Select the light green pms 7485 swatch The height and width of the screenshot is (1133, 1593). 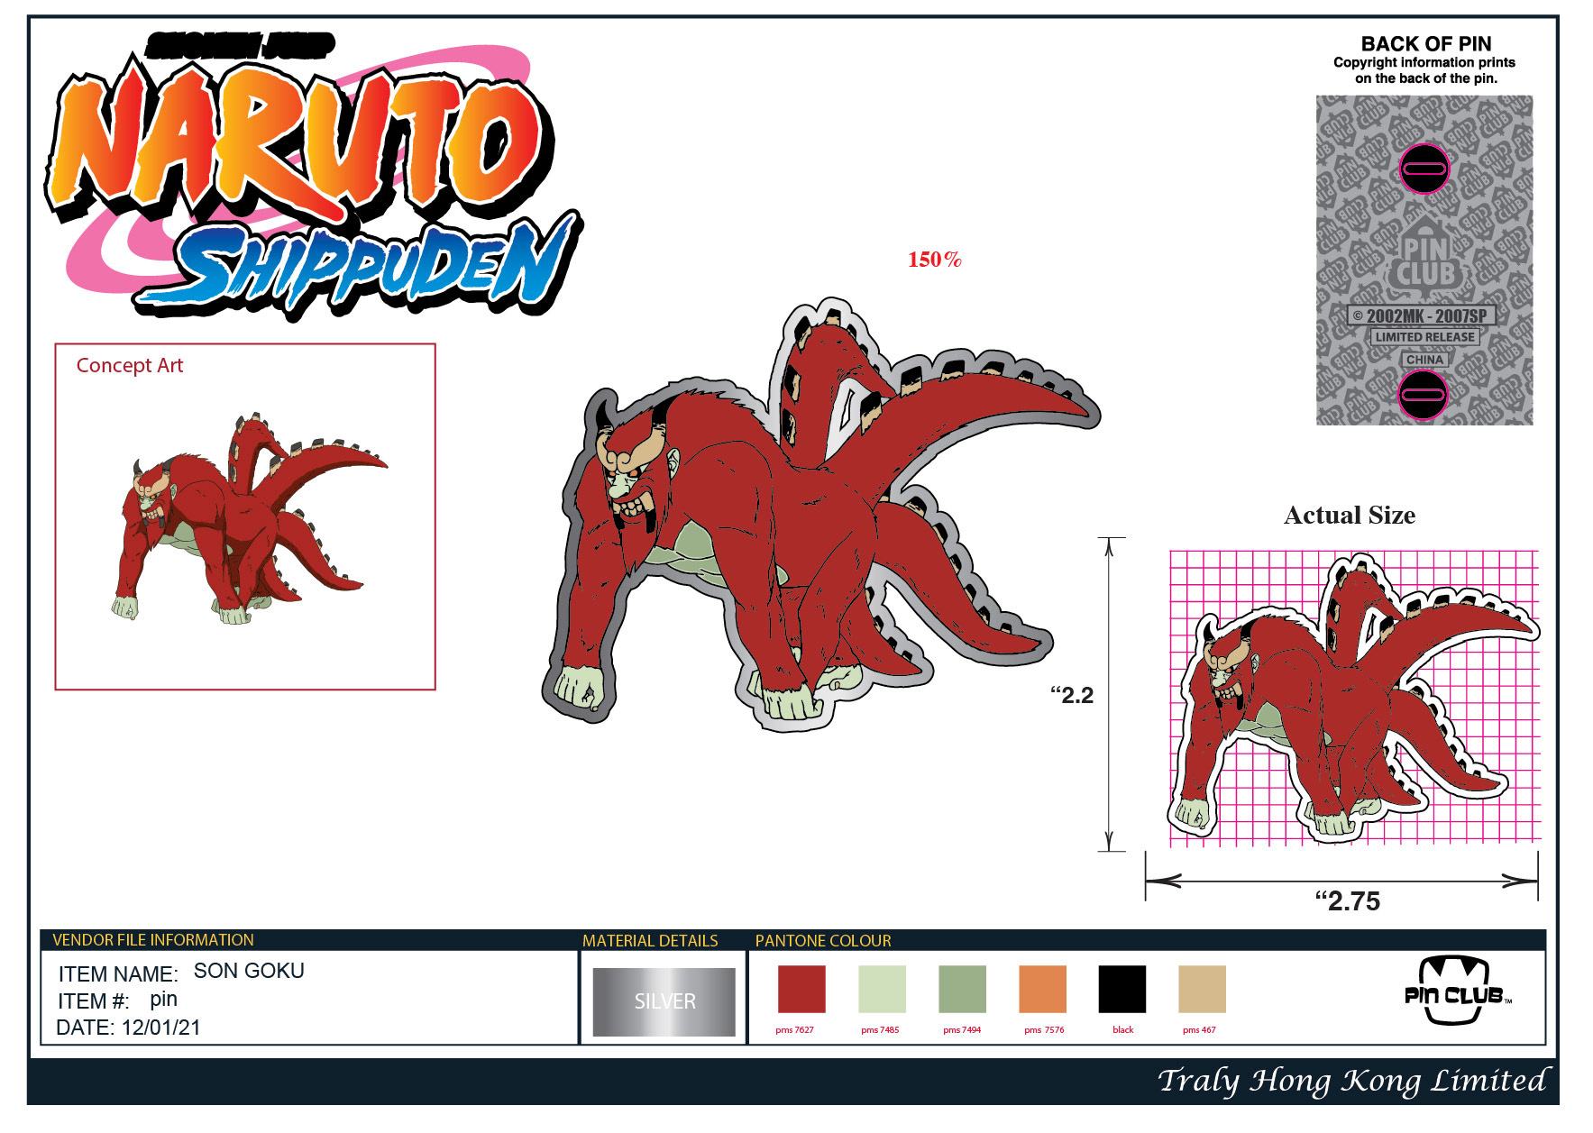pos(882,989)
